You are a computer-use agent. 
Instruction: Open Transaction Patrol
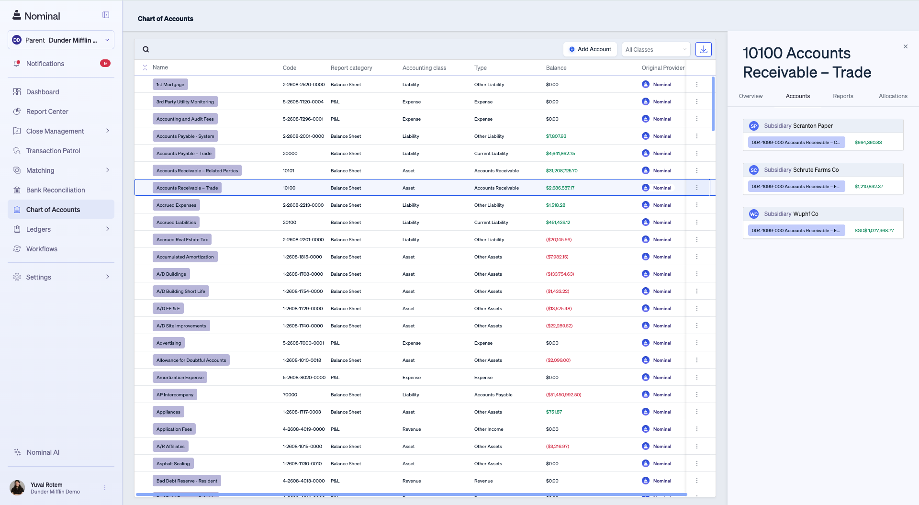(x=52, y=150)
